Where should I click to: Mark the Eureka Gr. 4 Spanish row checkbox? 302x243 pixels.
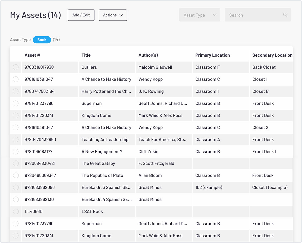[x=16, y=199]
